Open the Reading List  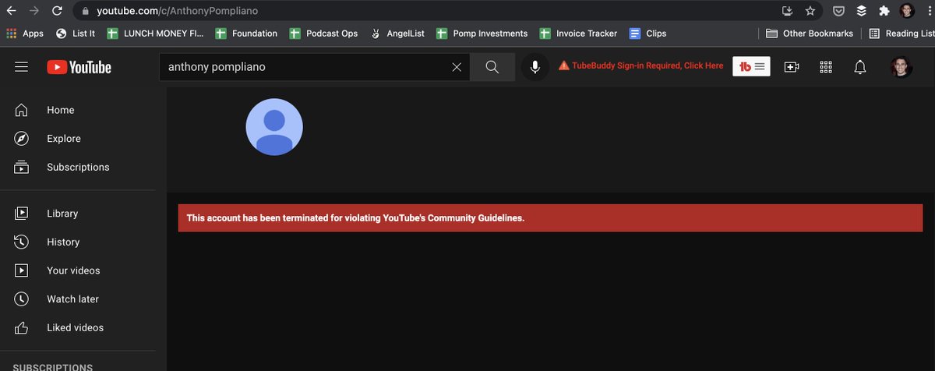click(901, 34)
